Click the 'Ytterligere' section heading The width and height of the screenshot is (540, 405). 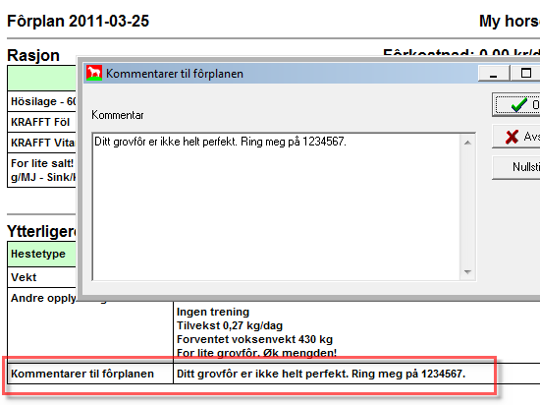41,232
